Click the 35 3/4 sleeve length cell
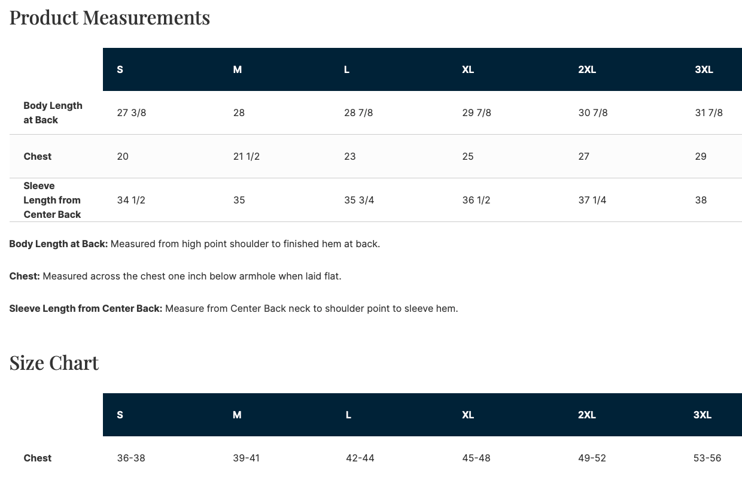 coord(359,200)
